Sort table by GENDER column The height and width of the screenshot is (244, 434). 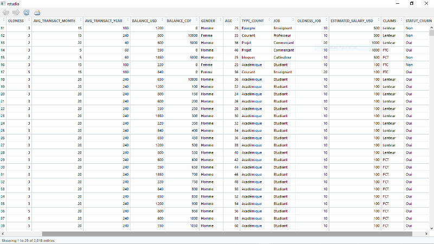208,21
